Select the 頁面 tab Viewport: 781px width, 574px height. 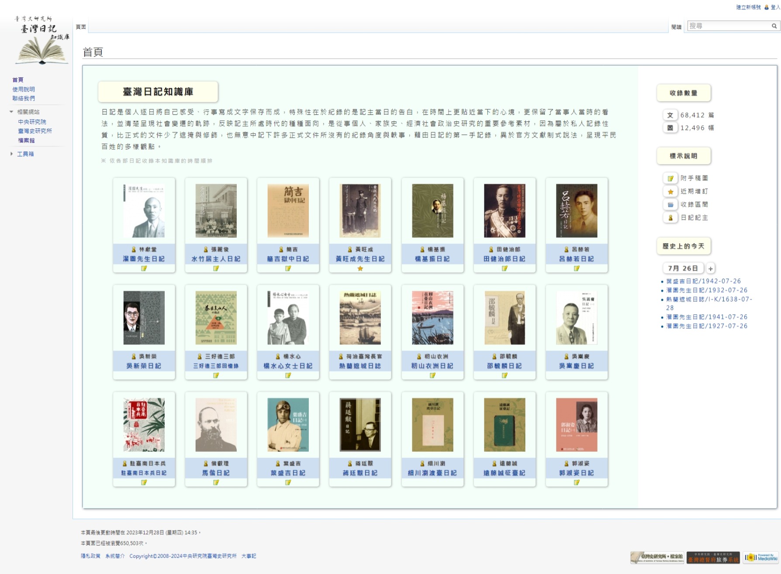(81, 27)
